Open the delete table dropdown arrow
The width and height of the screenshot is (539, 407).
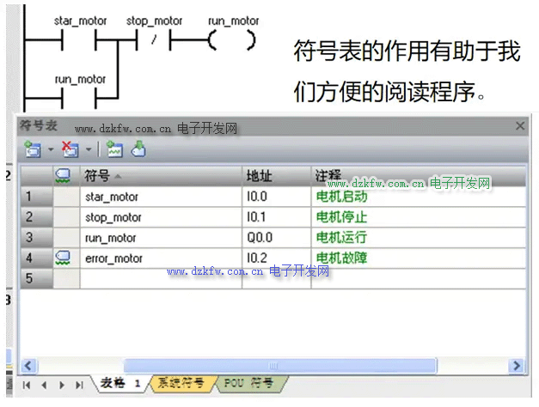(89, 149)
